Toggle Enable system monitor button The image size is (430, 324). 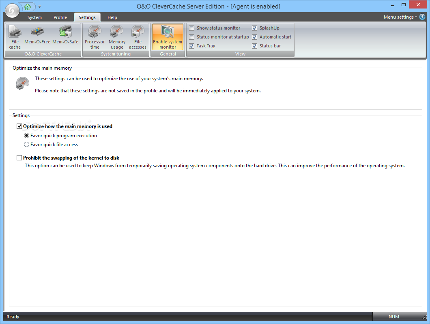168,37
